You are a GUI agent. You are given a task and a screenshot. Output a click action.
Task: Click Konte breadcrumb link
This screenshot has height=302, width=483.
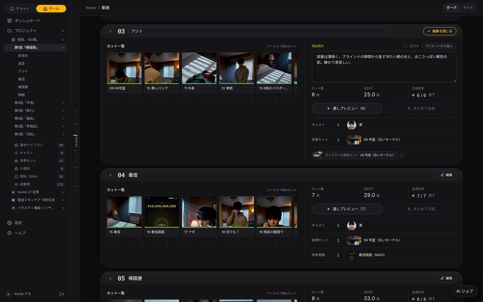(x=91, y=8)
